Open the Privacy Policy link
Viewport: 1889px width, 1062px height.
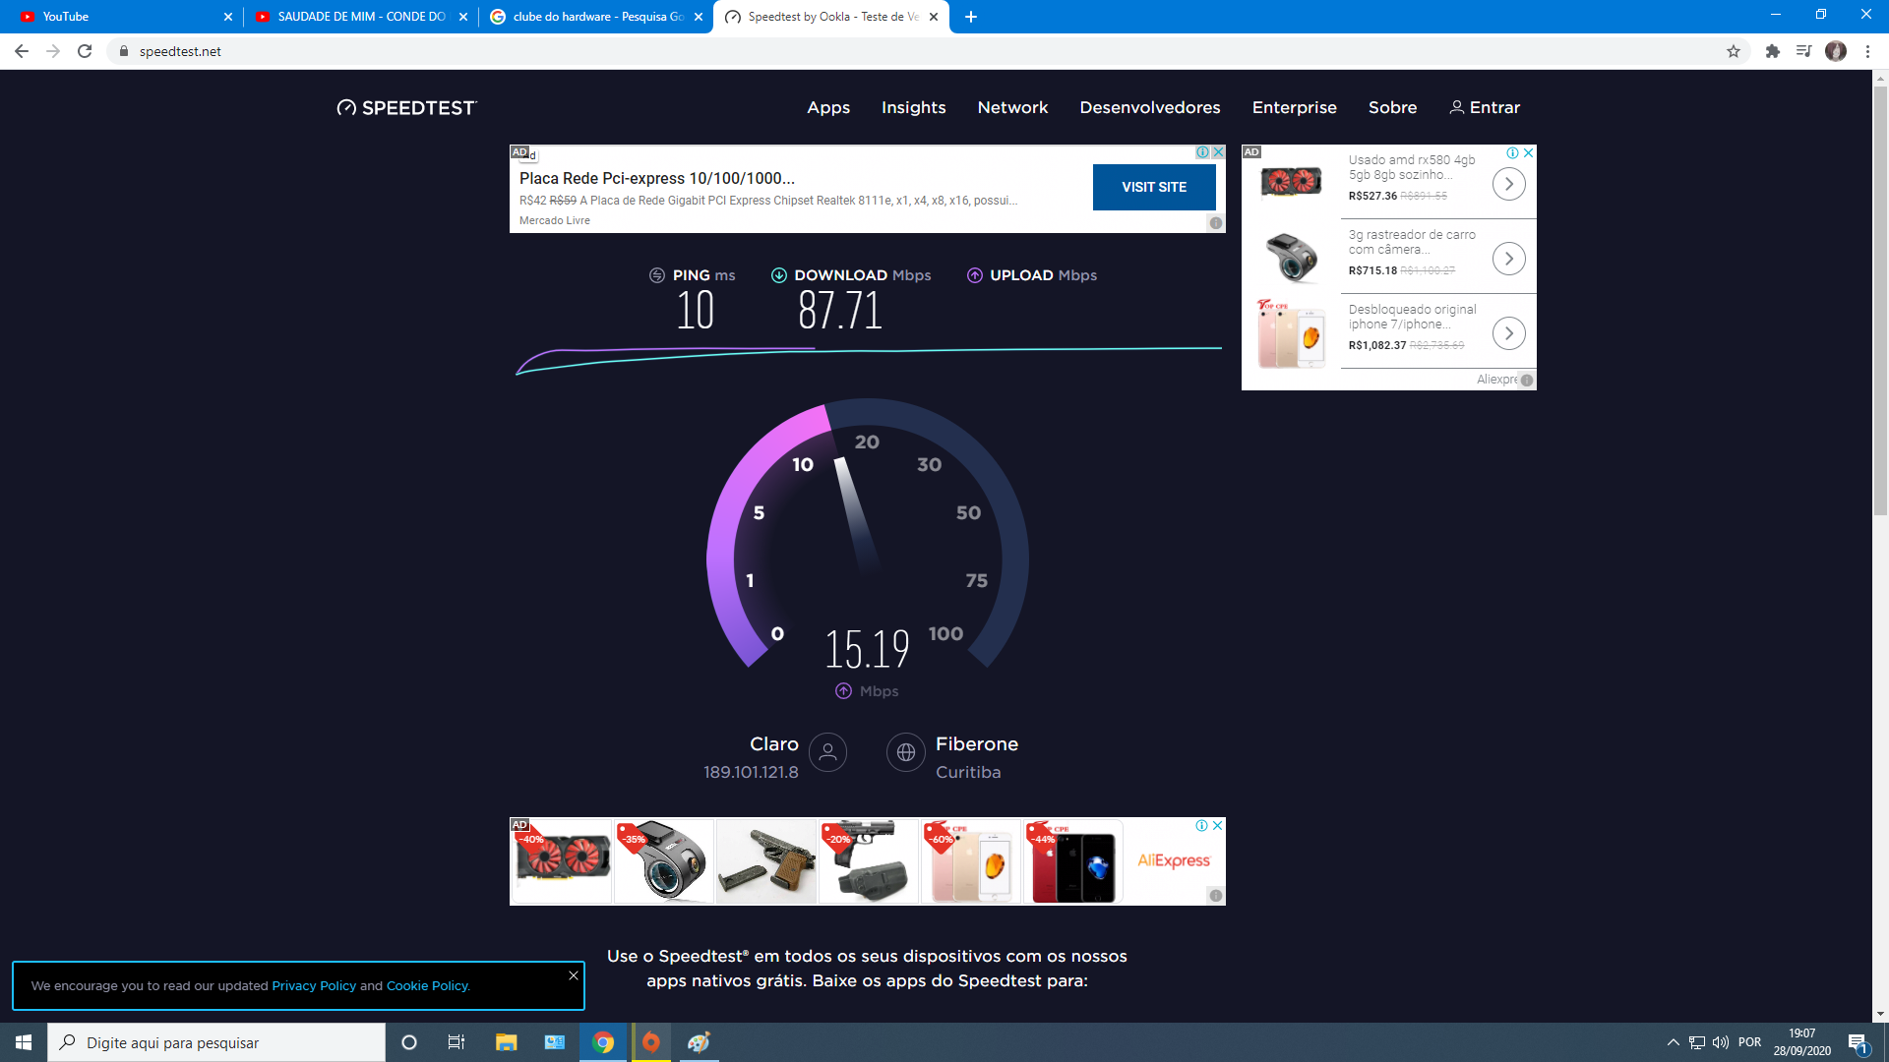(x=314, y=986)
